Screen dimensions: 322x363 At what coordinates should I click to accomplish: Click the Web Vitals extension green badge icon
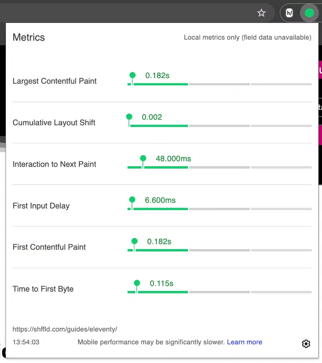pos(309,13)
